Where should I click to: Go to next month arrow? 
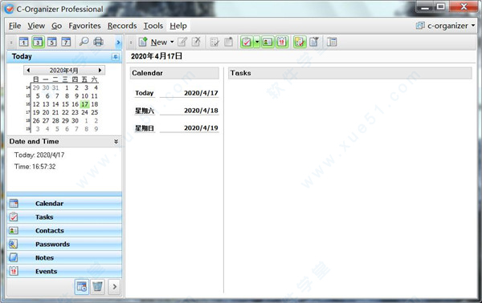[100, 71]
